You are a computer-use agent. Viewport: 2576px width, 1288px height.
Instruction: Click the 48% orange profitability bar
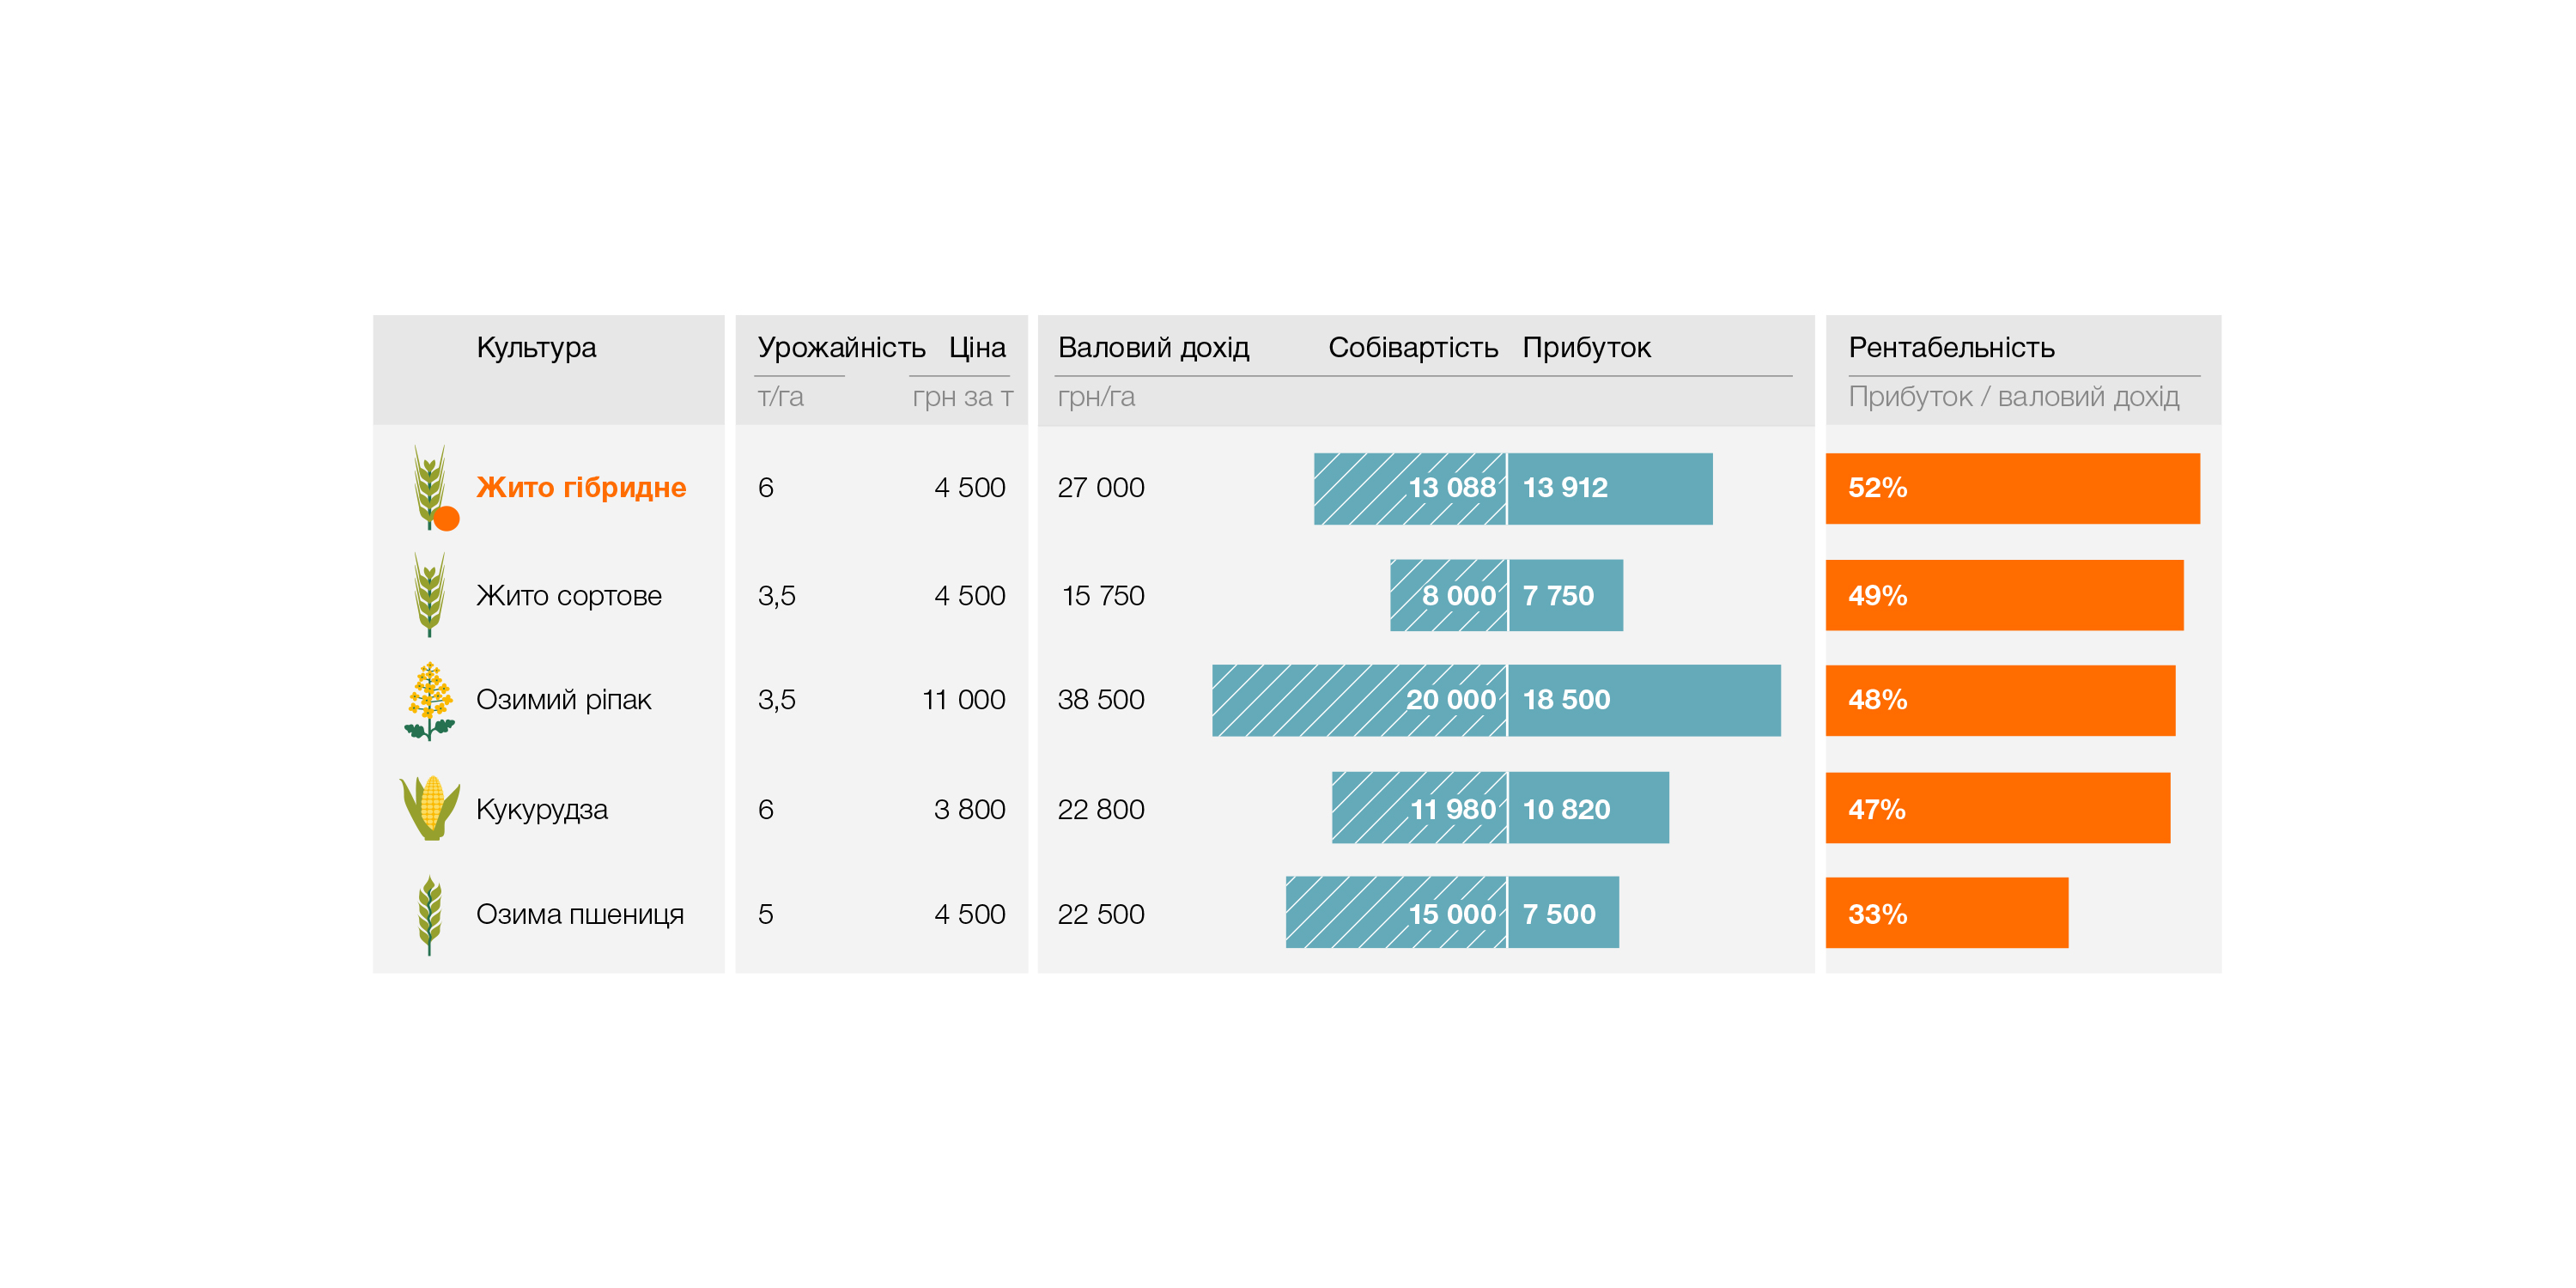coord(2000,700)
